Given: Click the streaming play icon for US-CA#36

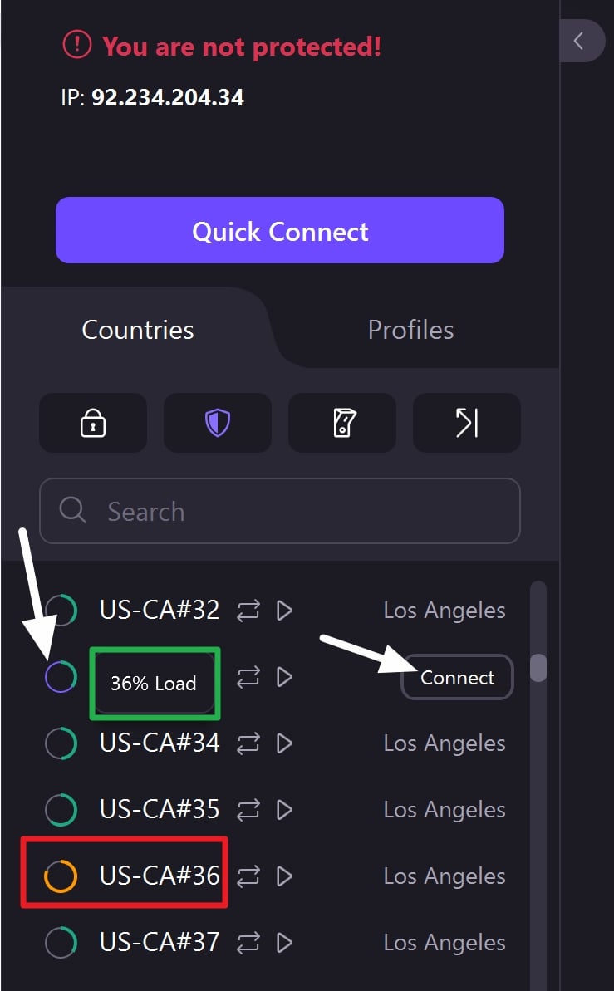Looking at the screenshot, I should (x=284, y=876).
